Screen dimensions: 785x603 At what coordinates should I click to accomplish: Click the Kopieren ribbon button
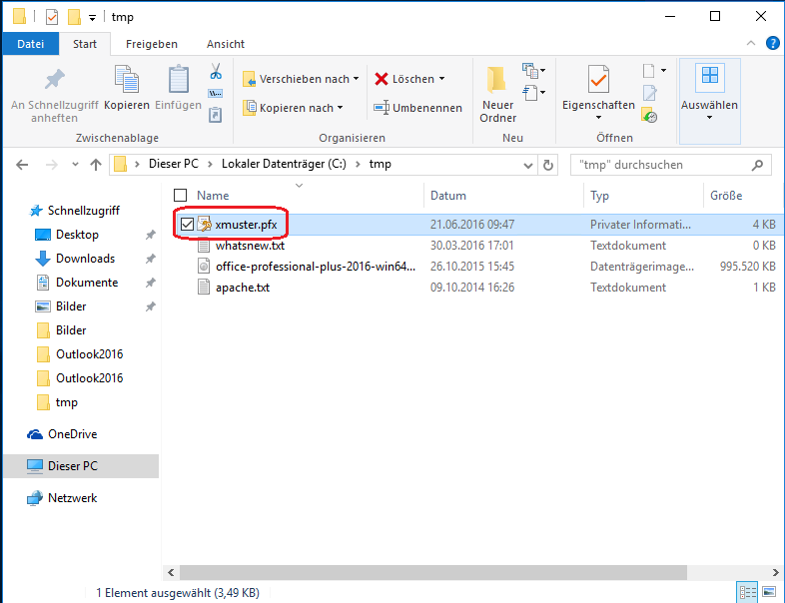(x=127, y=88)
